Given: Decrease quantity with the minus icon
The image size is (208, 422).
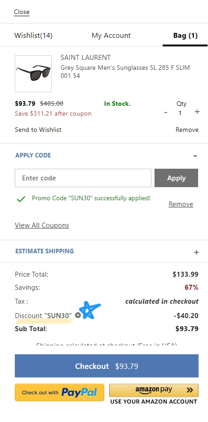Looking at the screenshot, I should (x=166, y=112).
